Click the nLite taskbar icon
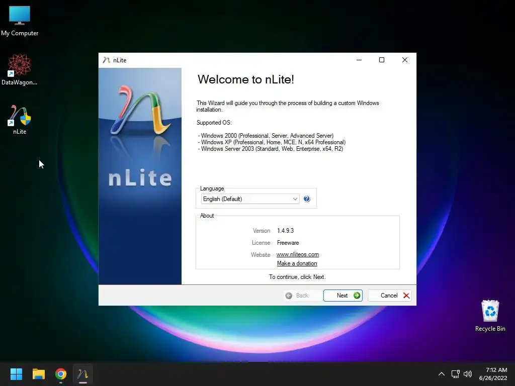Image resolution: width=515 pixels, height=386 pixels. 83,374
